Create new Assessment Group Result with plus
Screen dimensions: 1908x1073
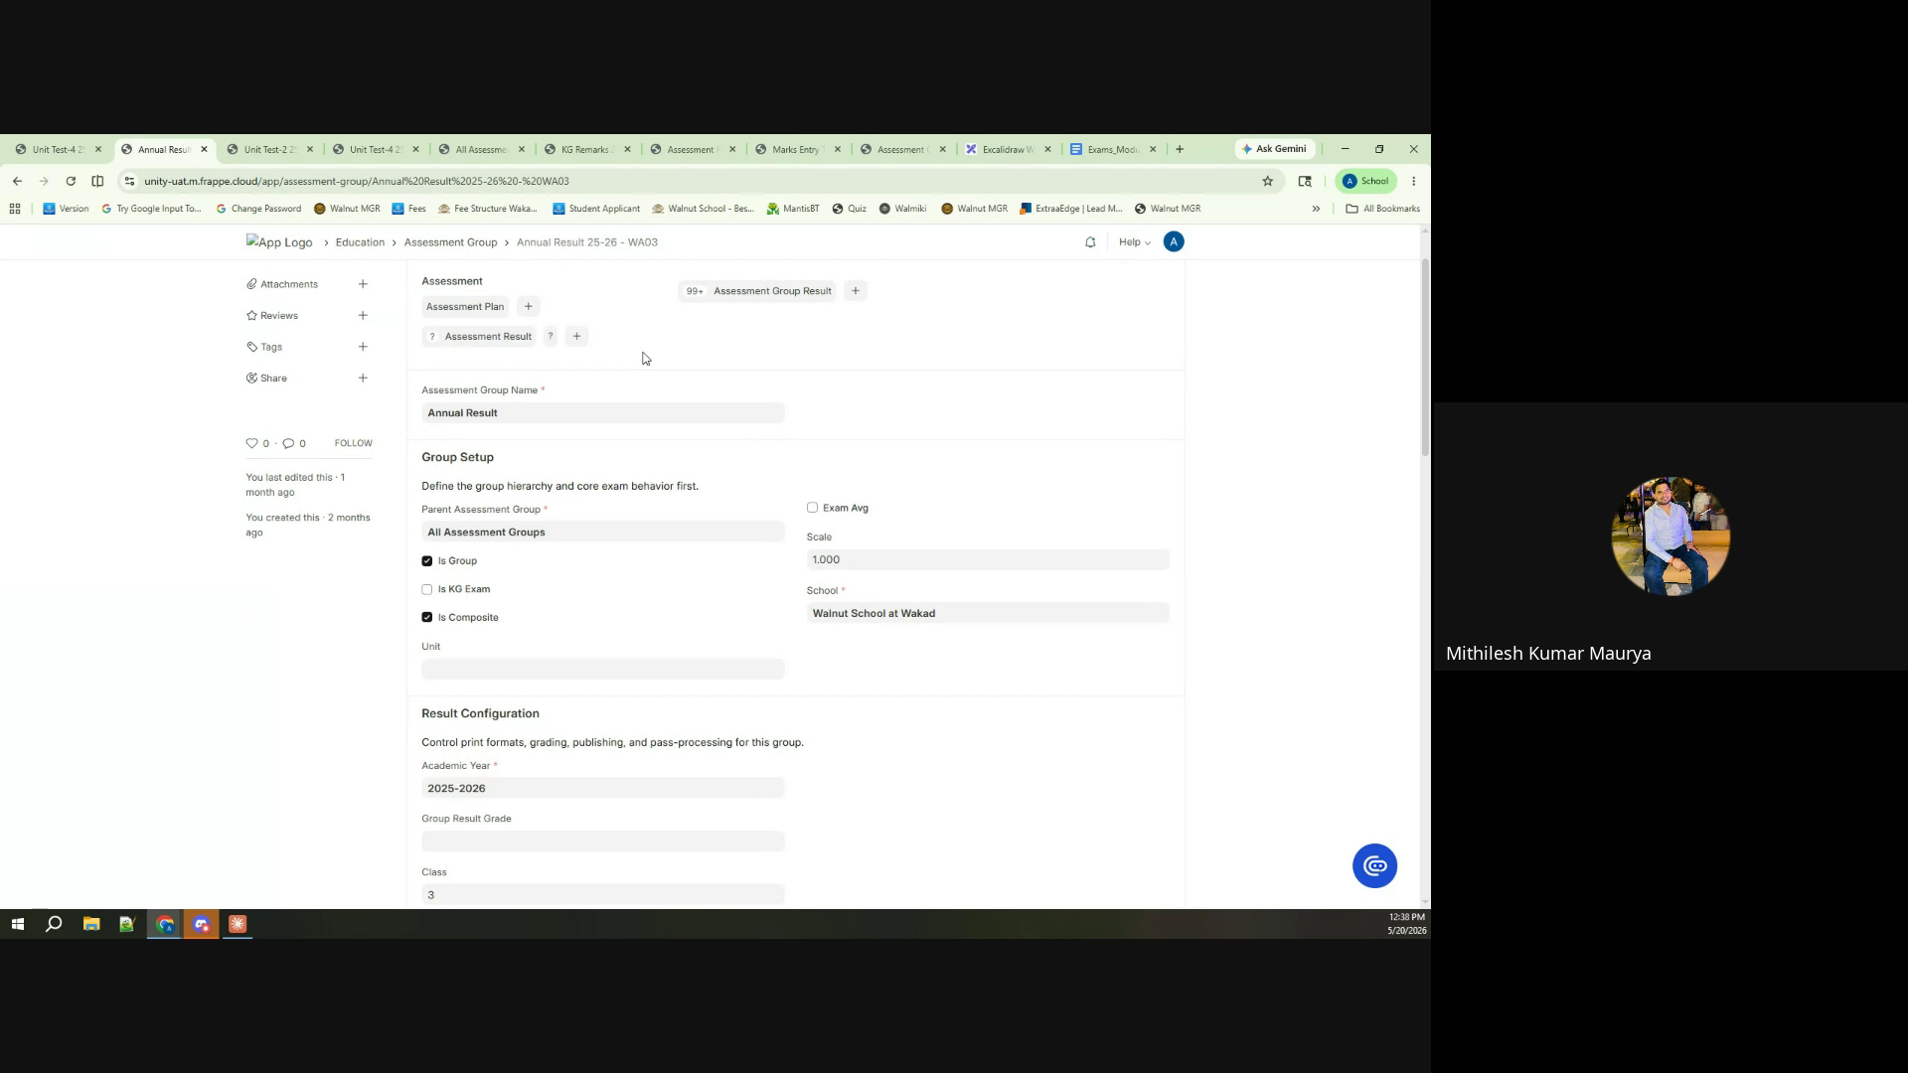[x=856, y=291]
